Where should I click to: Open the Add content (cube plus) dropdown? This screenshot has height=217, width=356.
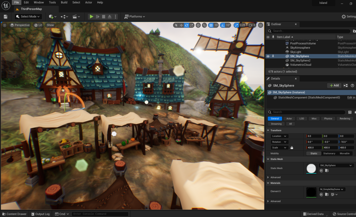(x=52, y=17)
